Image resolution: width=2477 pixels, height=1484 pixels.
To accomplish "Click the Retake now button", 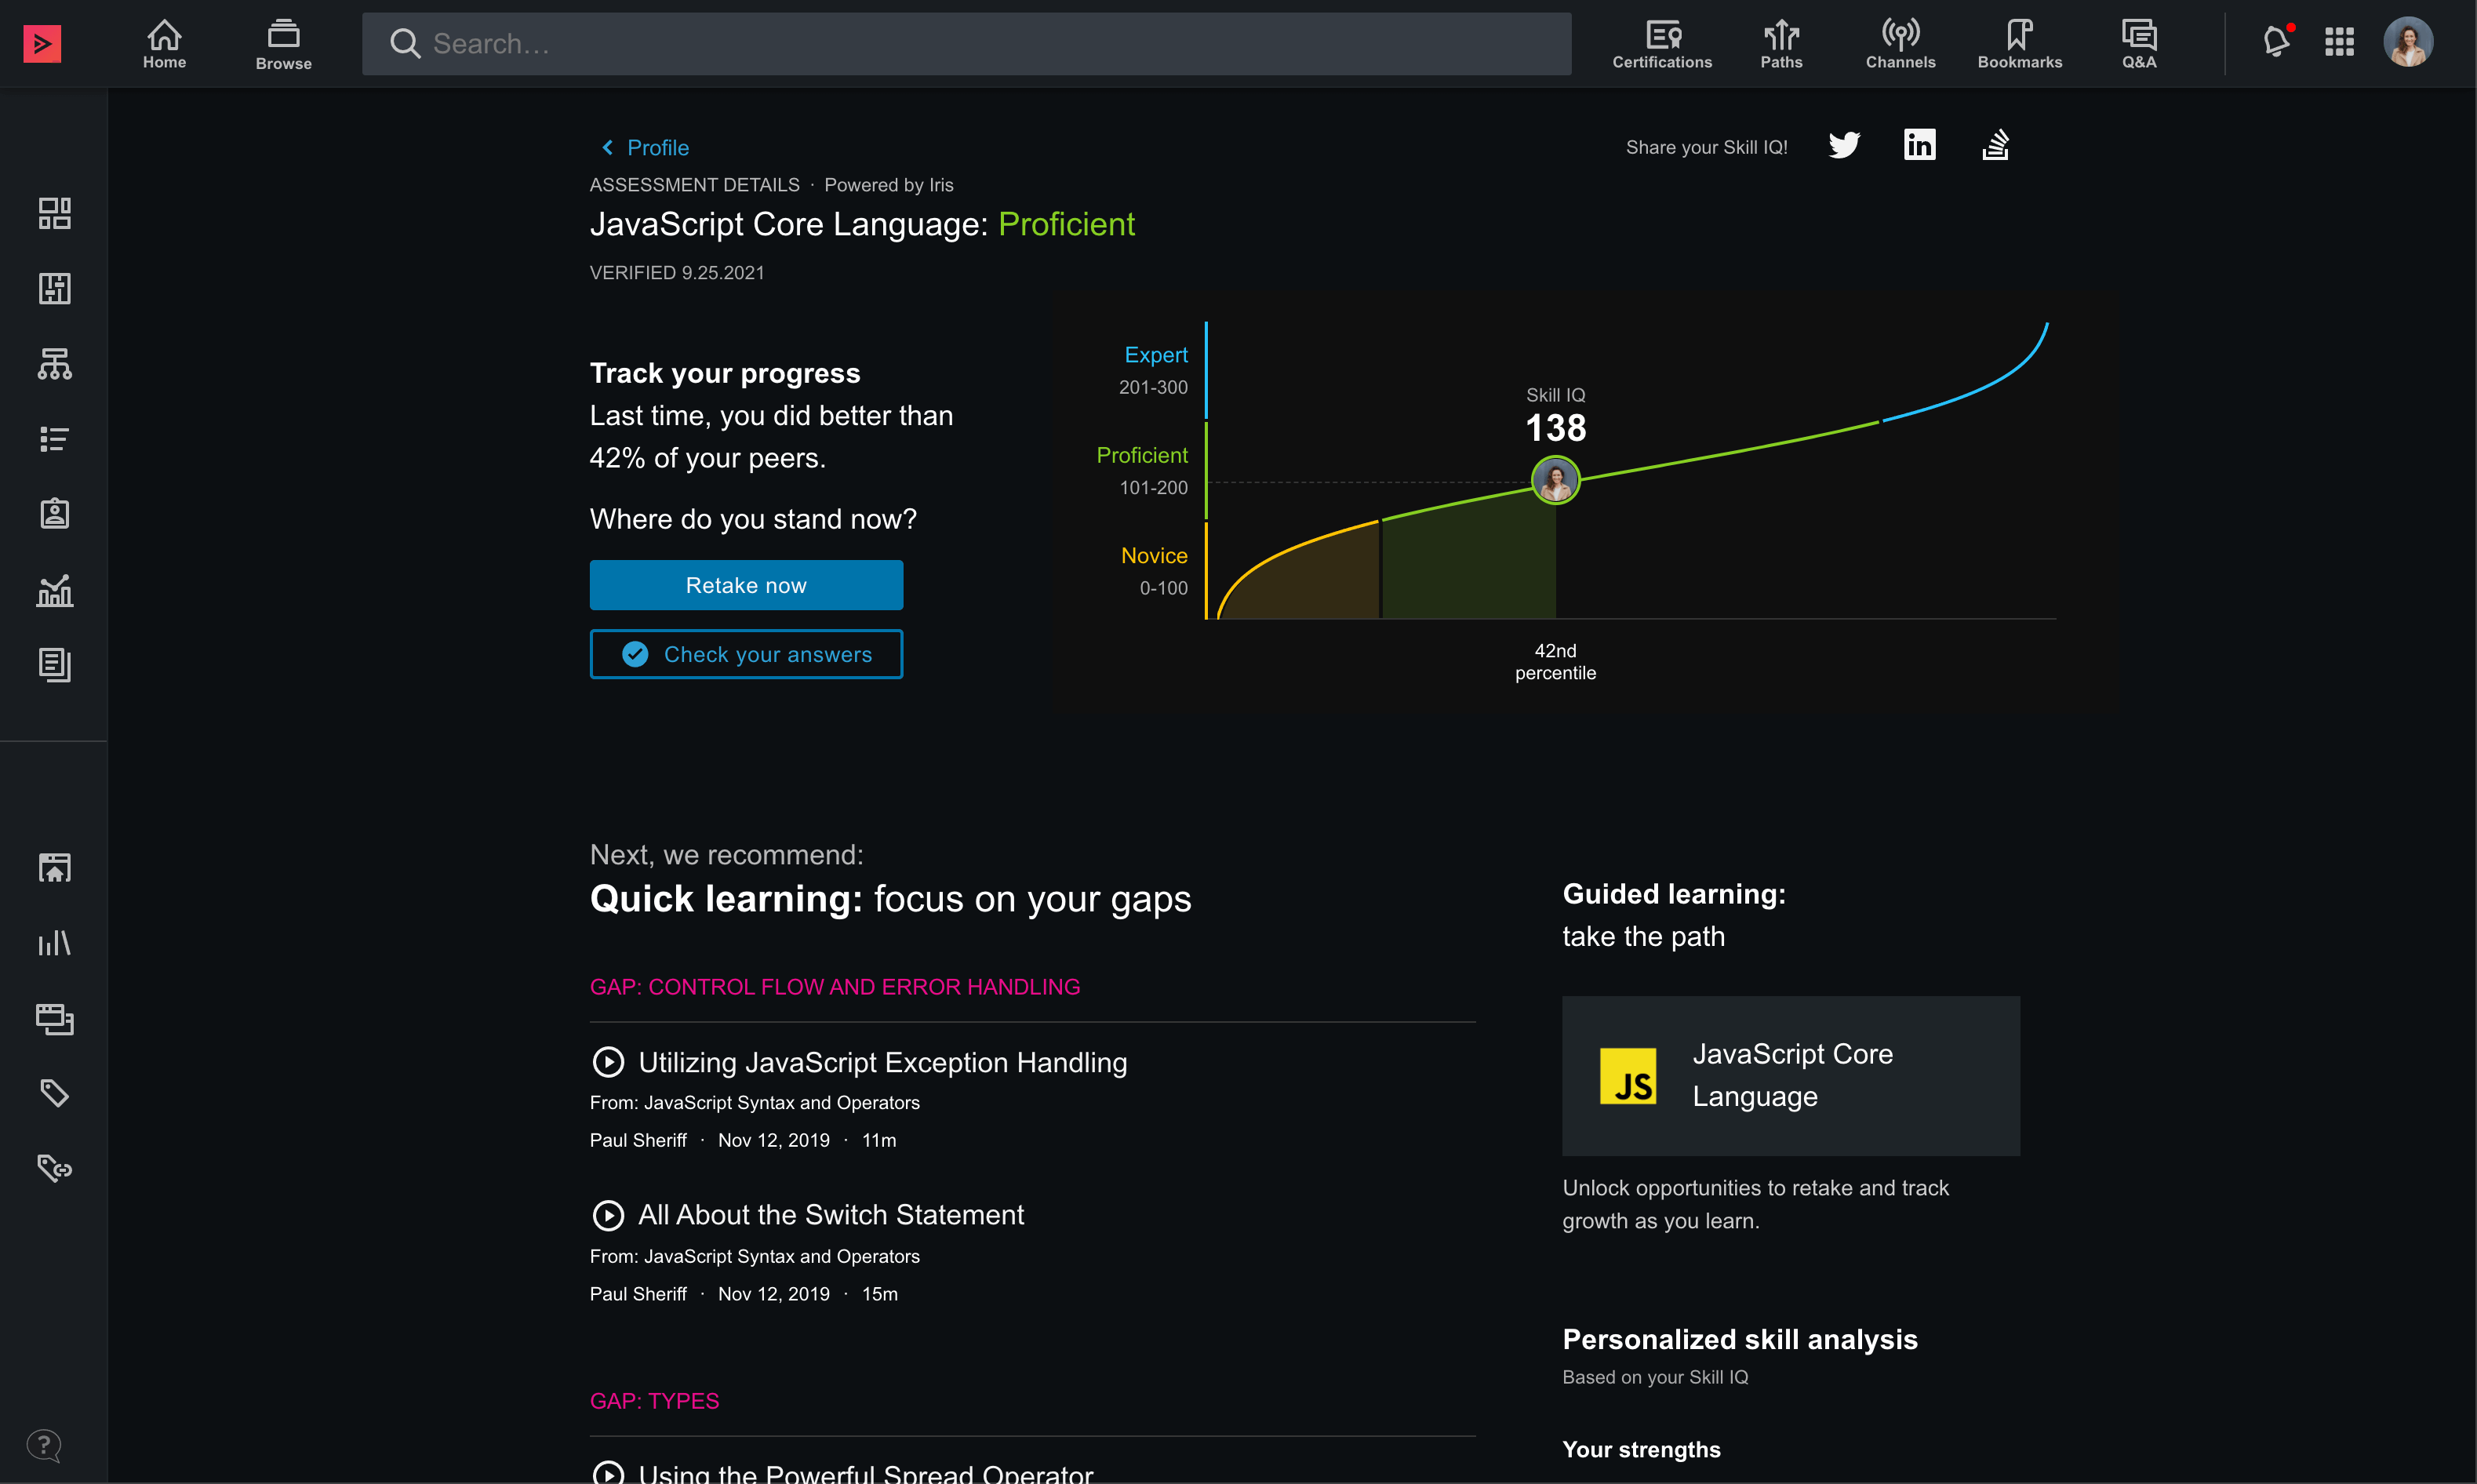I will [746, 585].
